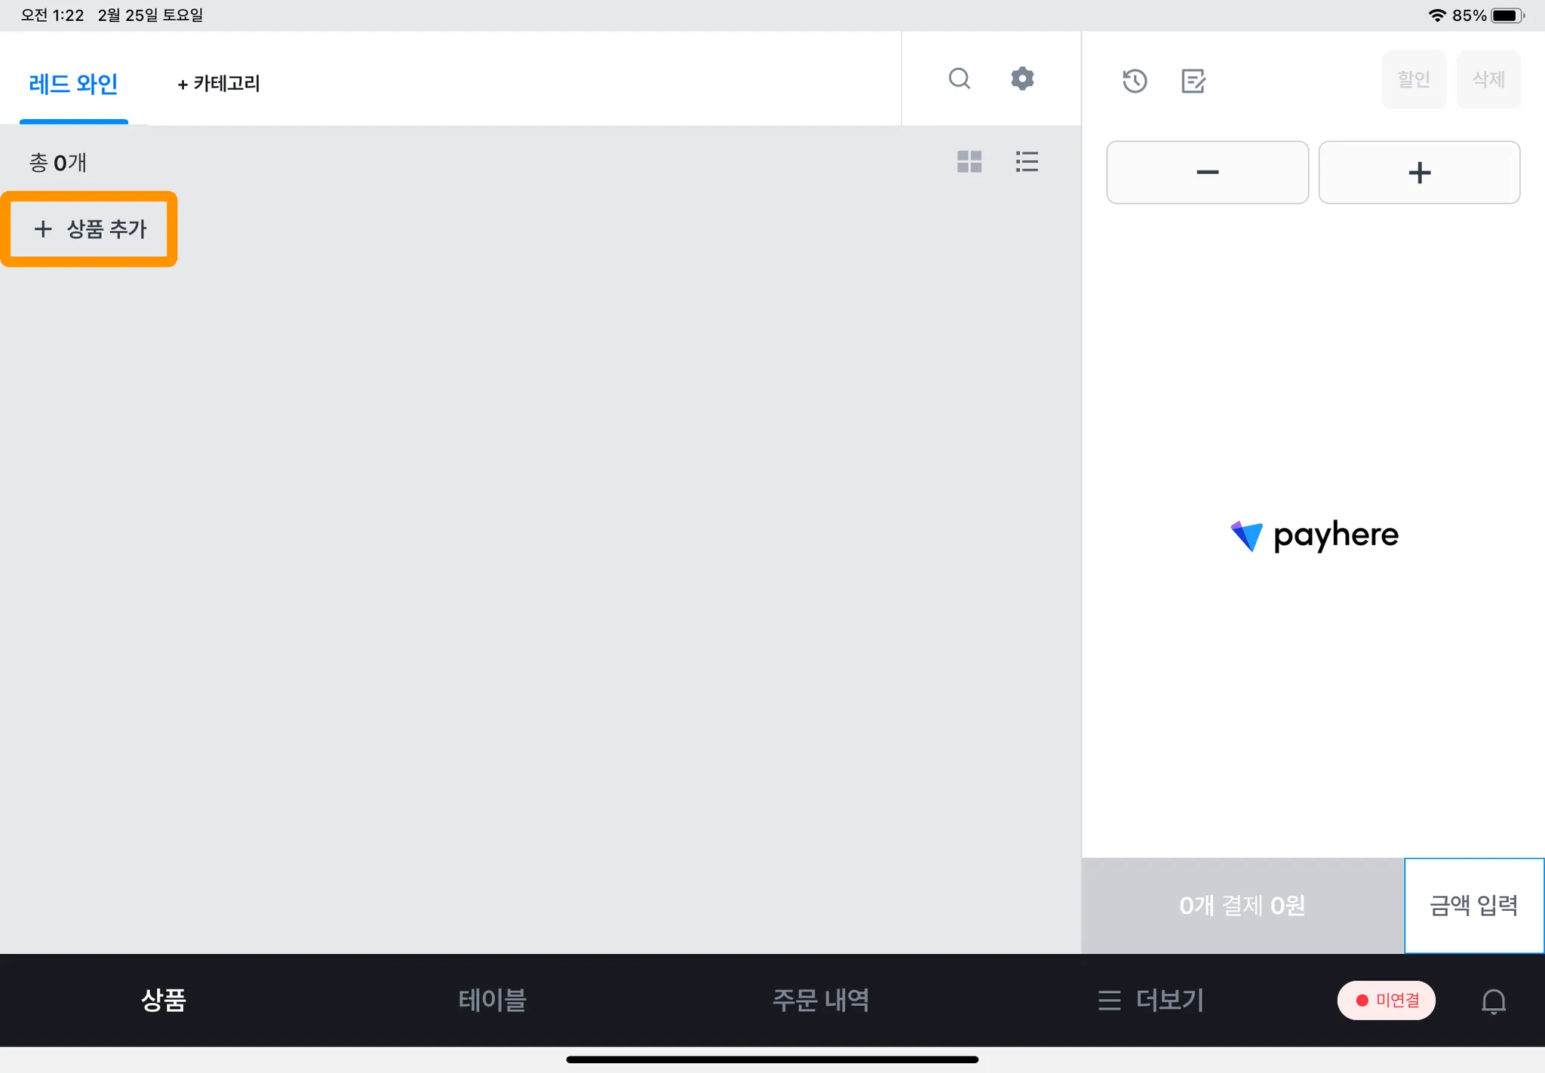Screen dimensions: 1545x1073
Task: Open the 주문 내역 tab
Action: tap(821, 1001)
